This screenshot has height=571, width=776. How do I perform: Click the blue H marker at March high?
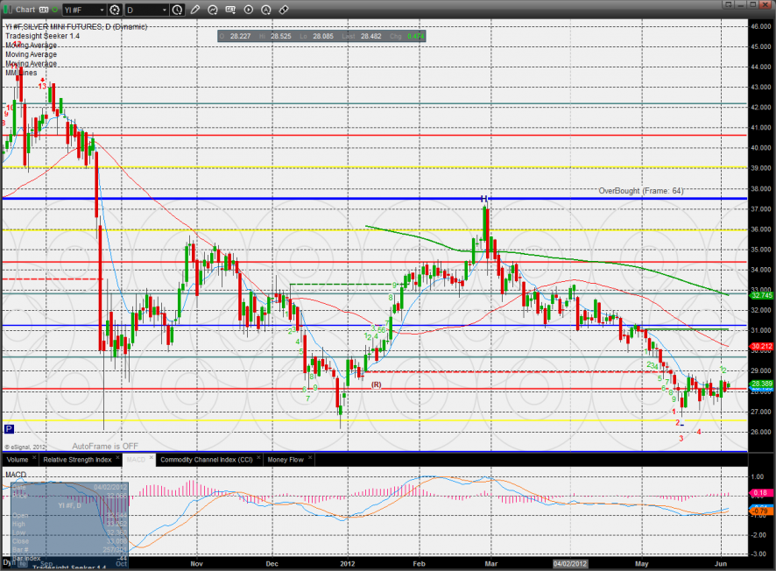[x=484, y=199]
